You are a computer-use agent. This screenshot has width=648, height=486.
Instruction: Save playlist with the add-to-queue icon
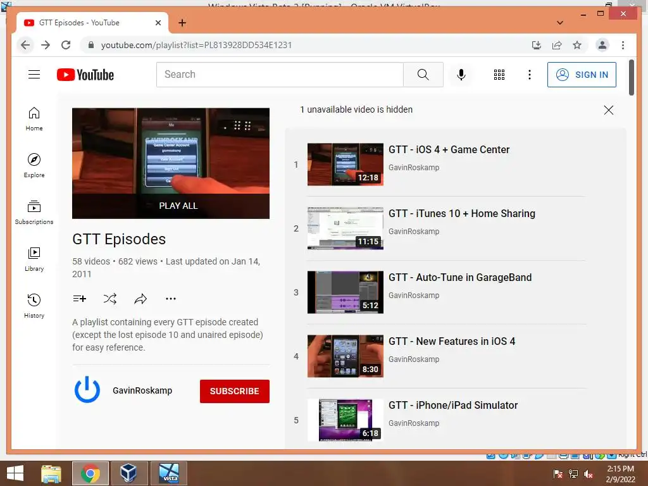click(79, 299)
